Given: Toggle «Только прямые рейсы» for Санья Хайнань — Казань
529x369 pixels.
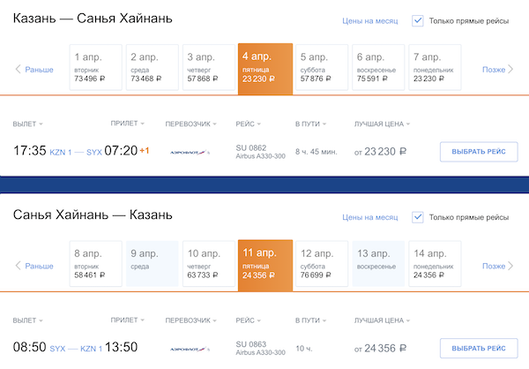Looking at the screenshot, I should (x=418, y=217).
